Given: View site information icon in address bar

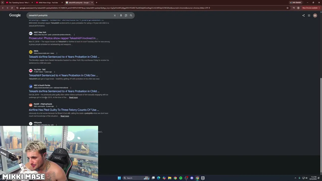Looking at the screenshot, I should point(17,8).
